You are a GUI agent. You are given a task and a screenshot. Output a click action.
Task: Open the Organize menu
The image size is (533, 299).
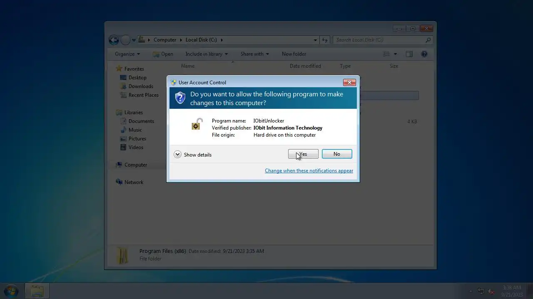[127, 54]
